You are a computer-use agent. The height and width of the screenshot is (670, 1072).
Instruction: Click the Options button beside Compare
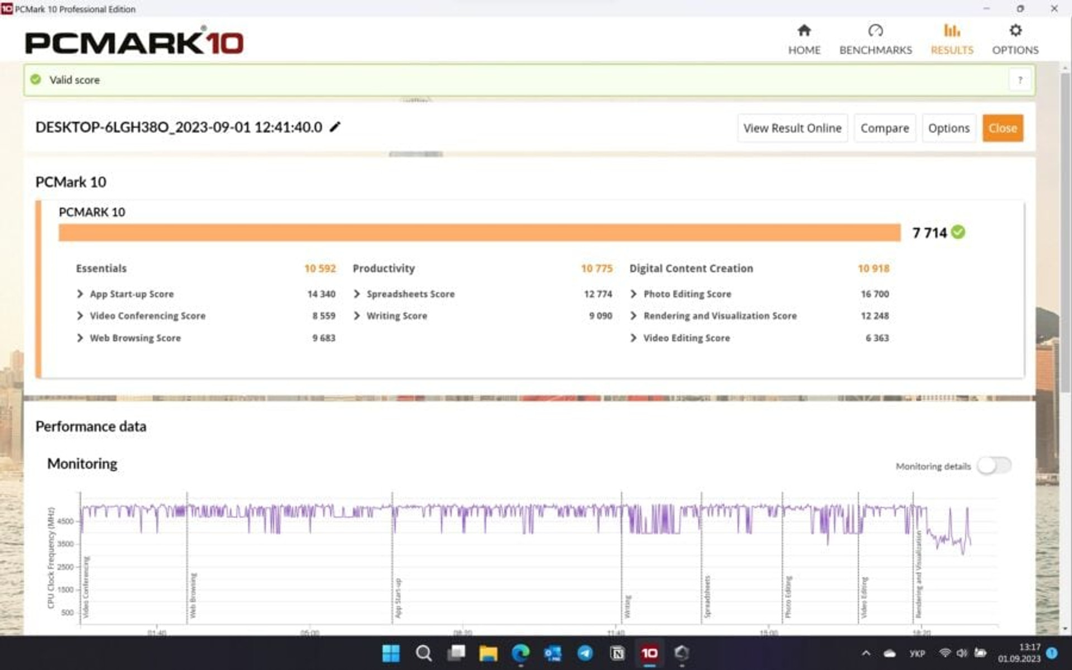[949, 128]
